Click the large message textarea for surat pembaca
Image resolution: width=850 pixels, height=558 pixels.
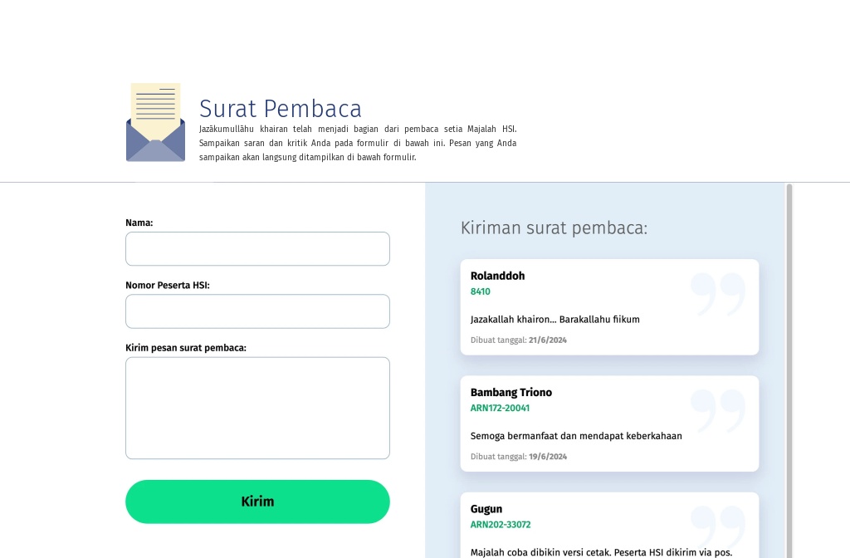257,408
